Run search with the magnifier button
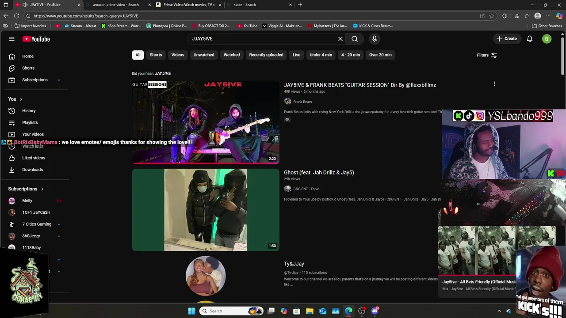 coord(355,39)
